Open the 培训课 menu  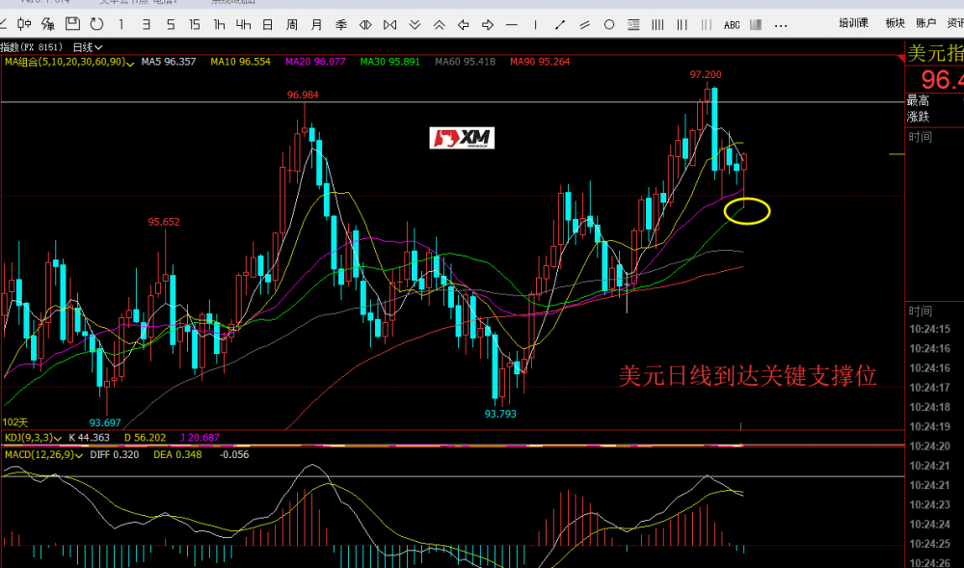click(854, 23)
